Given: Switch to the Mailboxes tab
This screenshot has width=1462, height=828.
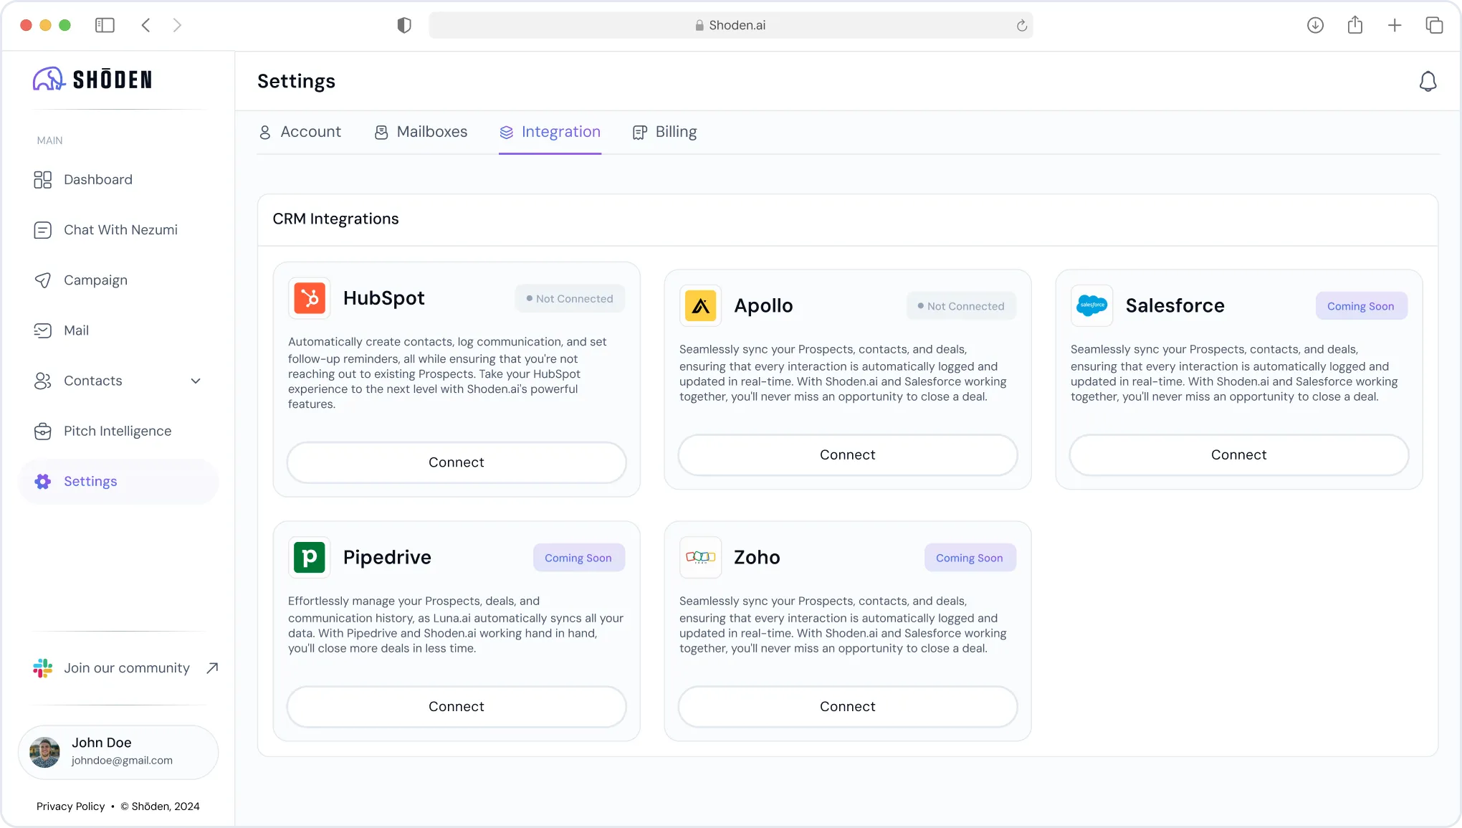Looking at the screenshot, I should coord(421,132).
